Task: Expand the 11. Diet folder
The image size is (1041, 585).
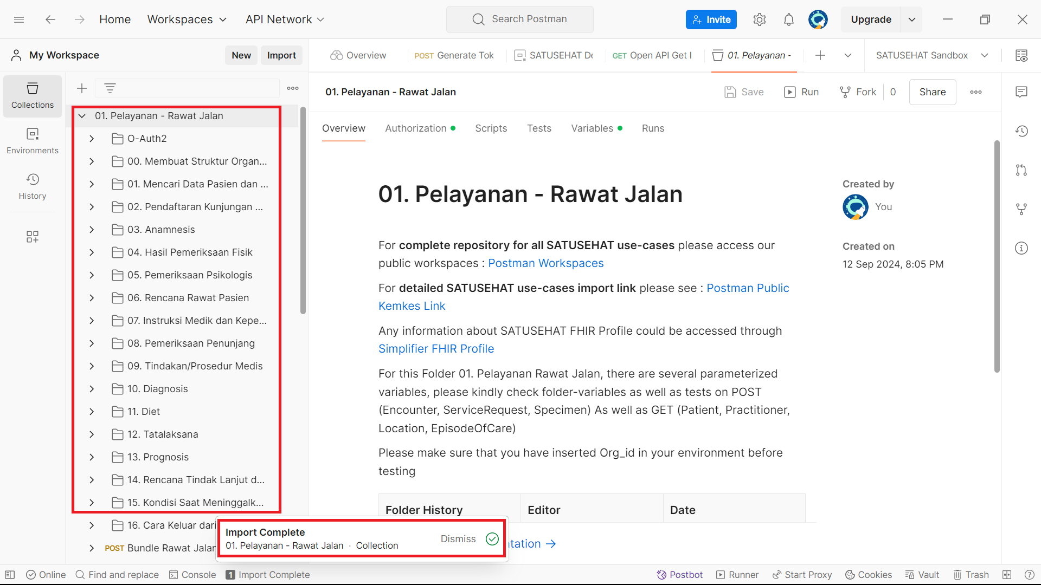Action: (x=92, y=412)
